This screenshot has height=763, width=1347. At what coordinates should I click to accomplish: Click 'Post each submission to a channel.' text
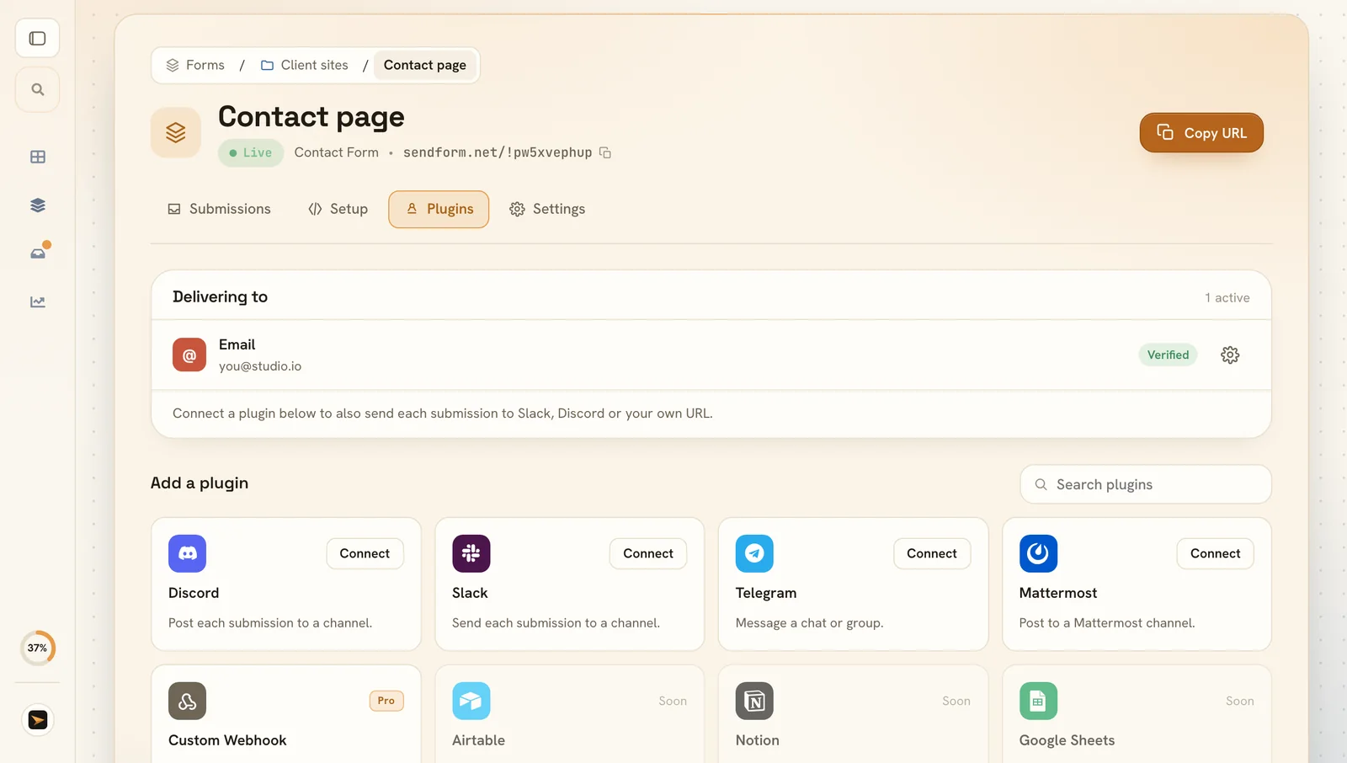pos(270,623)
